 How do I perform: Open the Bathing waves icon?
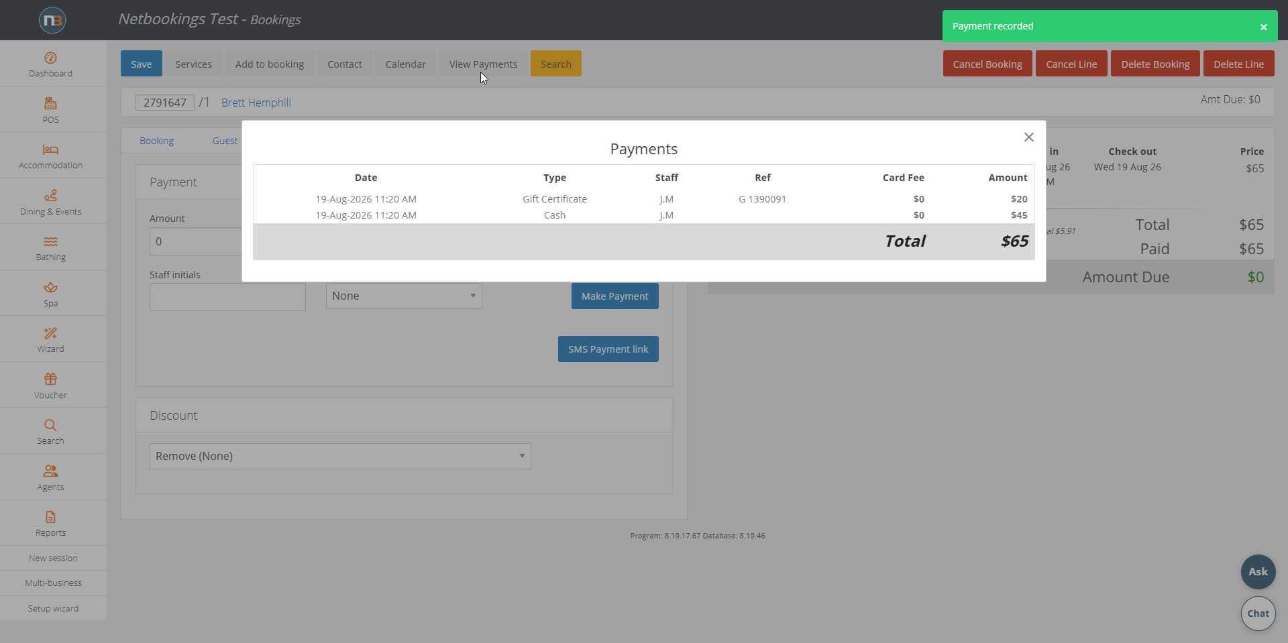pos(50,241)
